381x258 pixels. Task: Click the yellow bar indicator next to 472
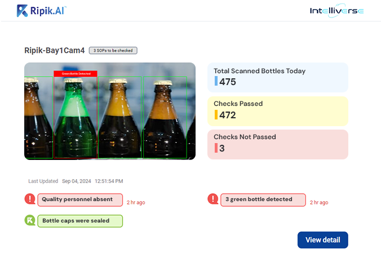[216, 115]
